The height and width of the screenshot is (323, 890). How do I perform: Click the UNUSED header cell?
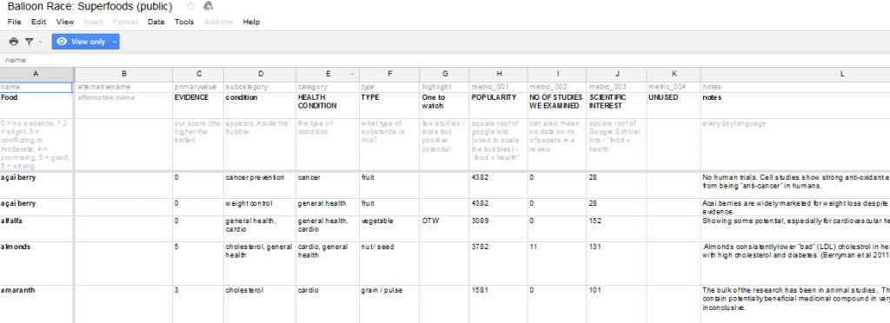(674, 105)
